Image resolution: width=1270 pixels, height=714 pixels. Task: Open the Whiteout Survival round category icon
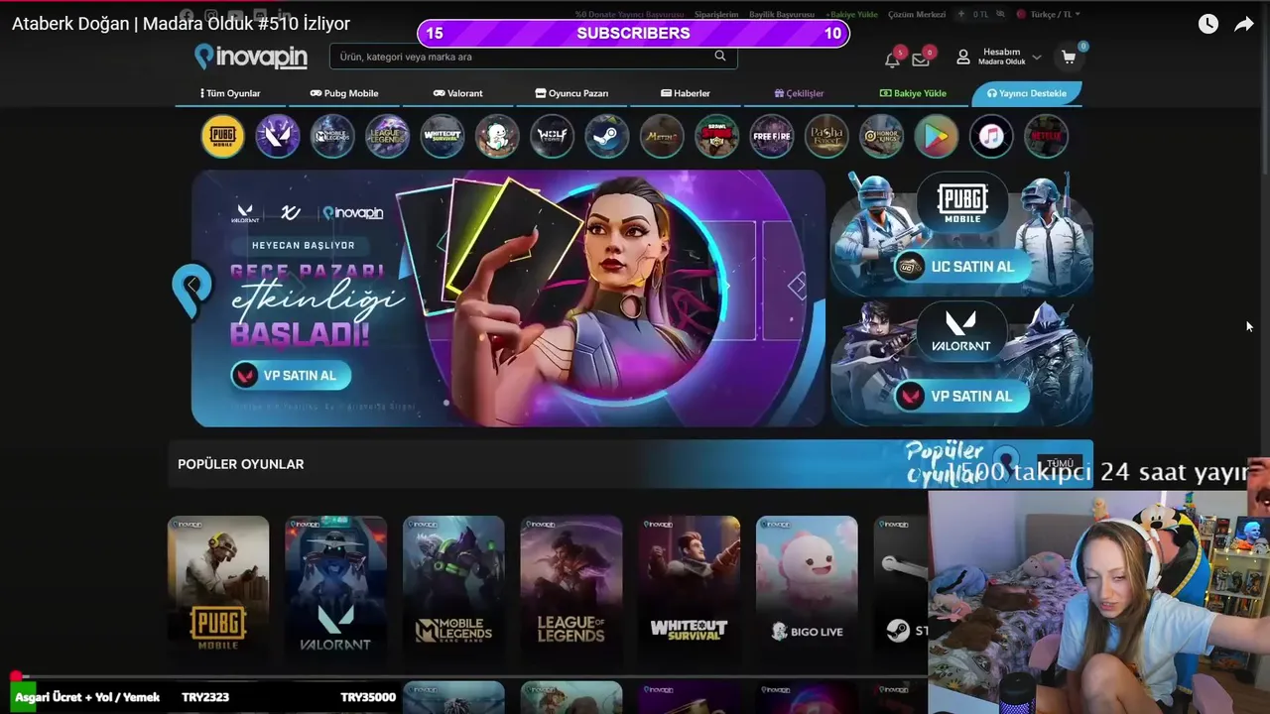click(443, 137)
